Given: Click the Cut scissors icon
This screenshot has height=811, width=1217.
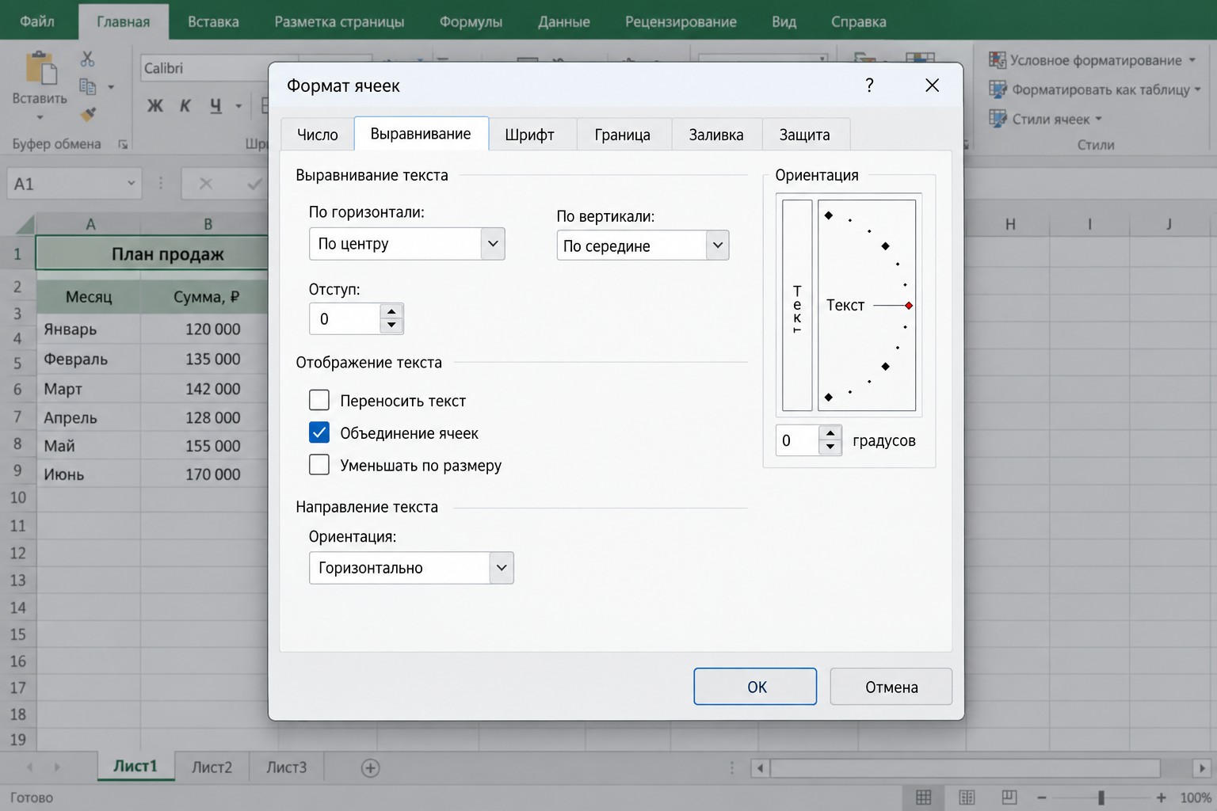Looking at the screenshot, I should coord(87,59).
